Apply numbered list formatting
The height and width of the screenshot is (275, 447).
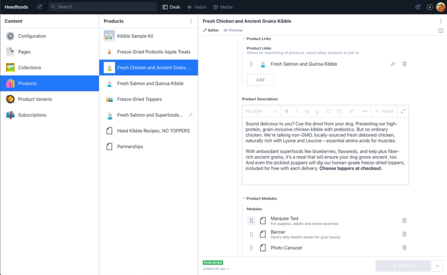[x=339, y=111]
